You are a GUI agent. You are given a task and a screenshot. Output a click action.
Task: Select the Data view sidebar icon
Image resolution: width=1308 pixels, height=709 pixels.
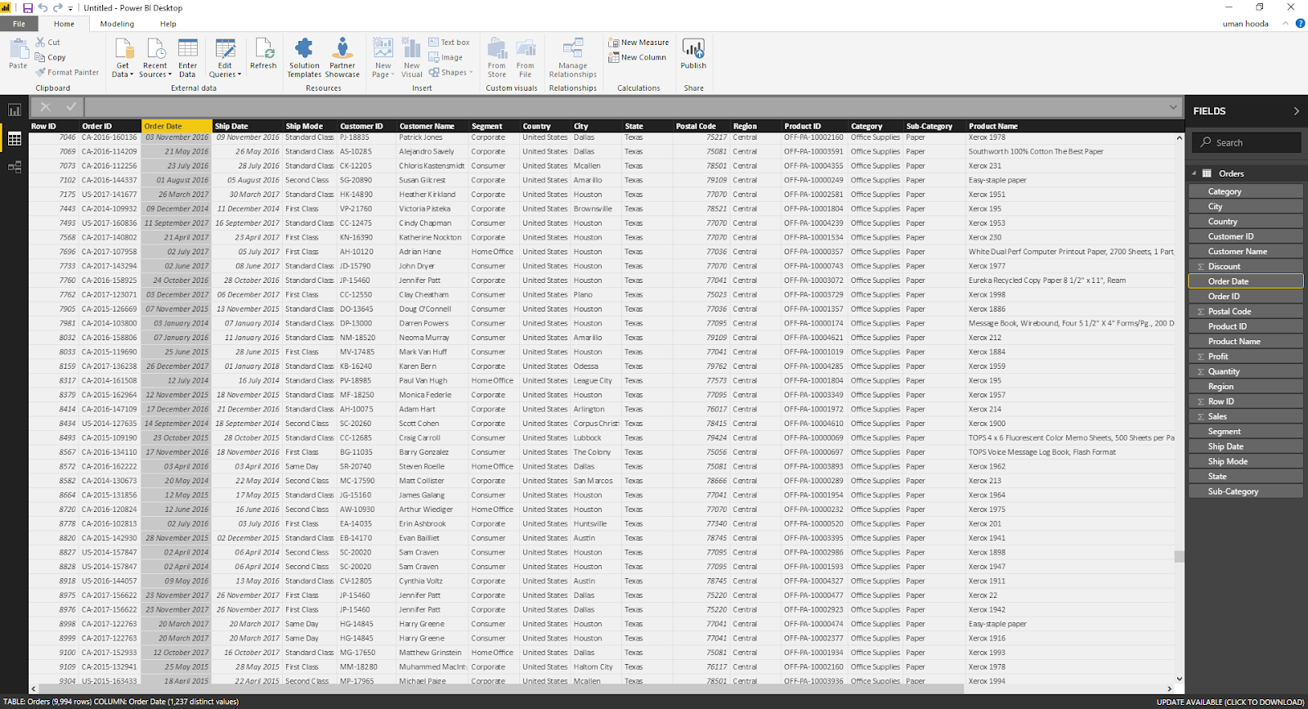point(15,139)
